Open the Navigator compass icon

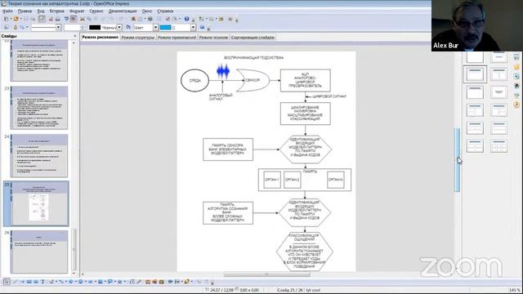tap(168, 19)
